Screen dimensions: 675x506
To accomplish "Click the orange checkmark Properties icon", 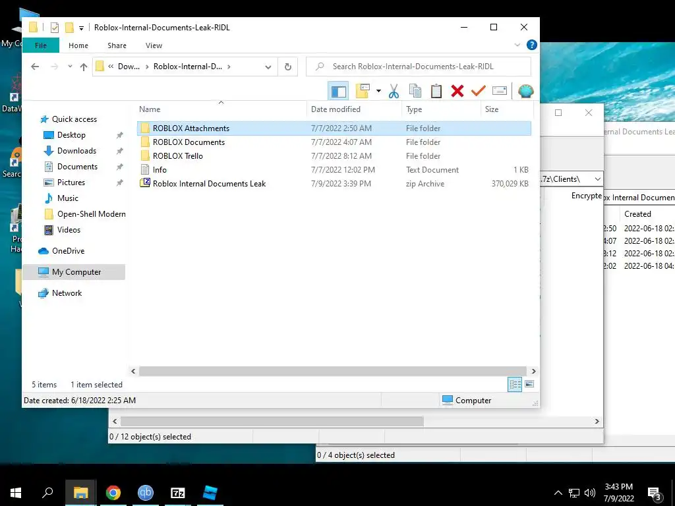I will click(x=479, y=91).
